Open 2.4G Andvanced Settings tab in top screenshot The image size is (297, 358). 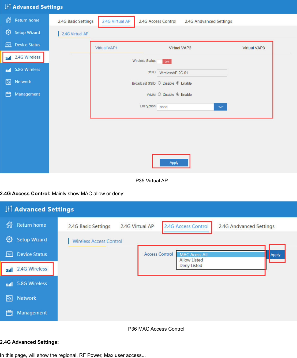208,21
